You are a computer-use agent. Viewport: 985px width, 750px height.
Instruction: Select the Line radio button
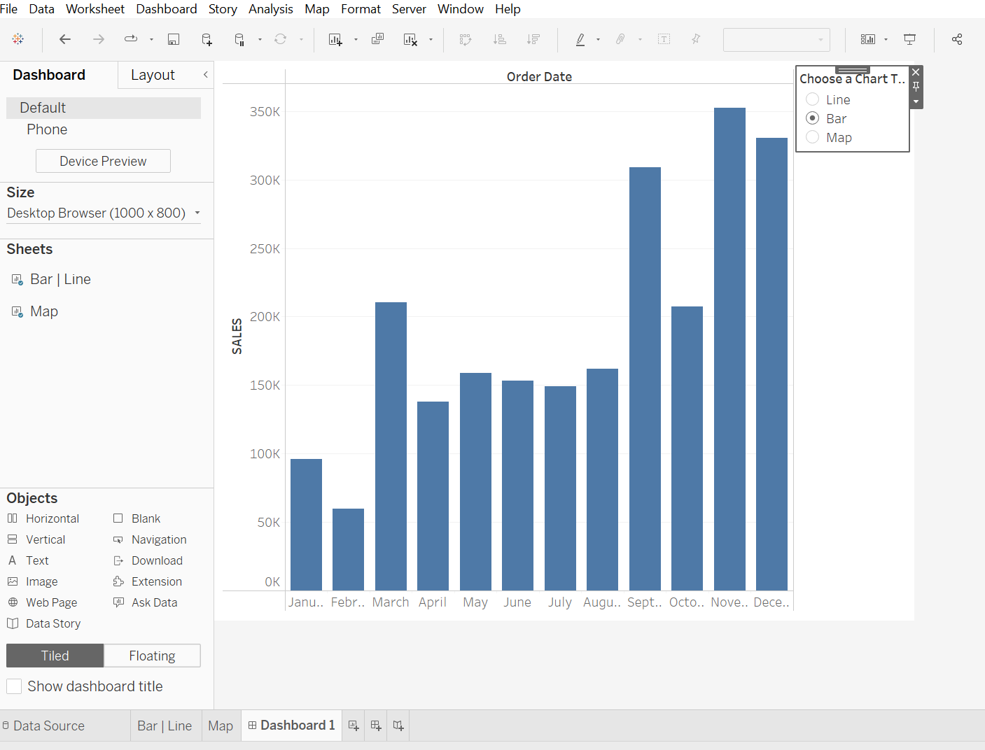813,99
